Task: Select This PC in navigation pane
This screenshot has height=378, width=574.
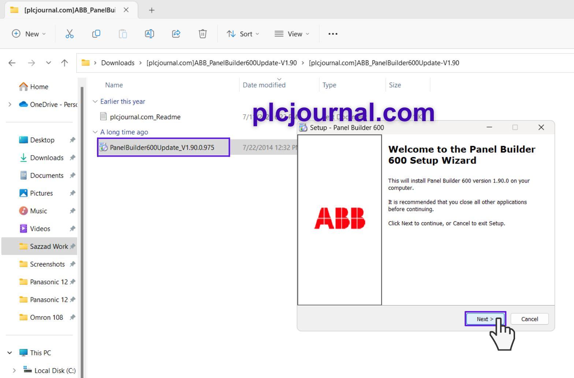Action: (x=40, y=353)
